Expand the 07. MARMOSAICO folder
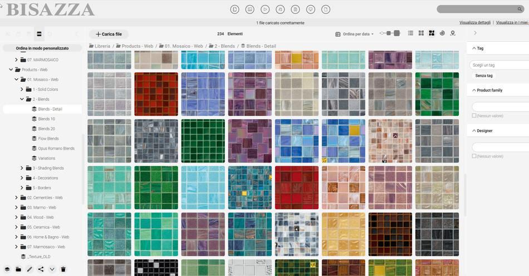Image resolution: width=529 pixels, height=276 pixels. click(x=16, y=60)
